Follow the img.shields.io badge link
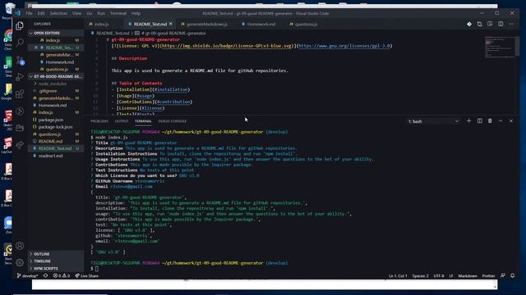 tap(227, 46)
